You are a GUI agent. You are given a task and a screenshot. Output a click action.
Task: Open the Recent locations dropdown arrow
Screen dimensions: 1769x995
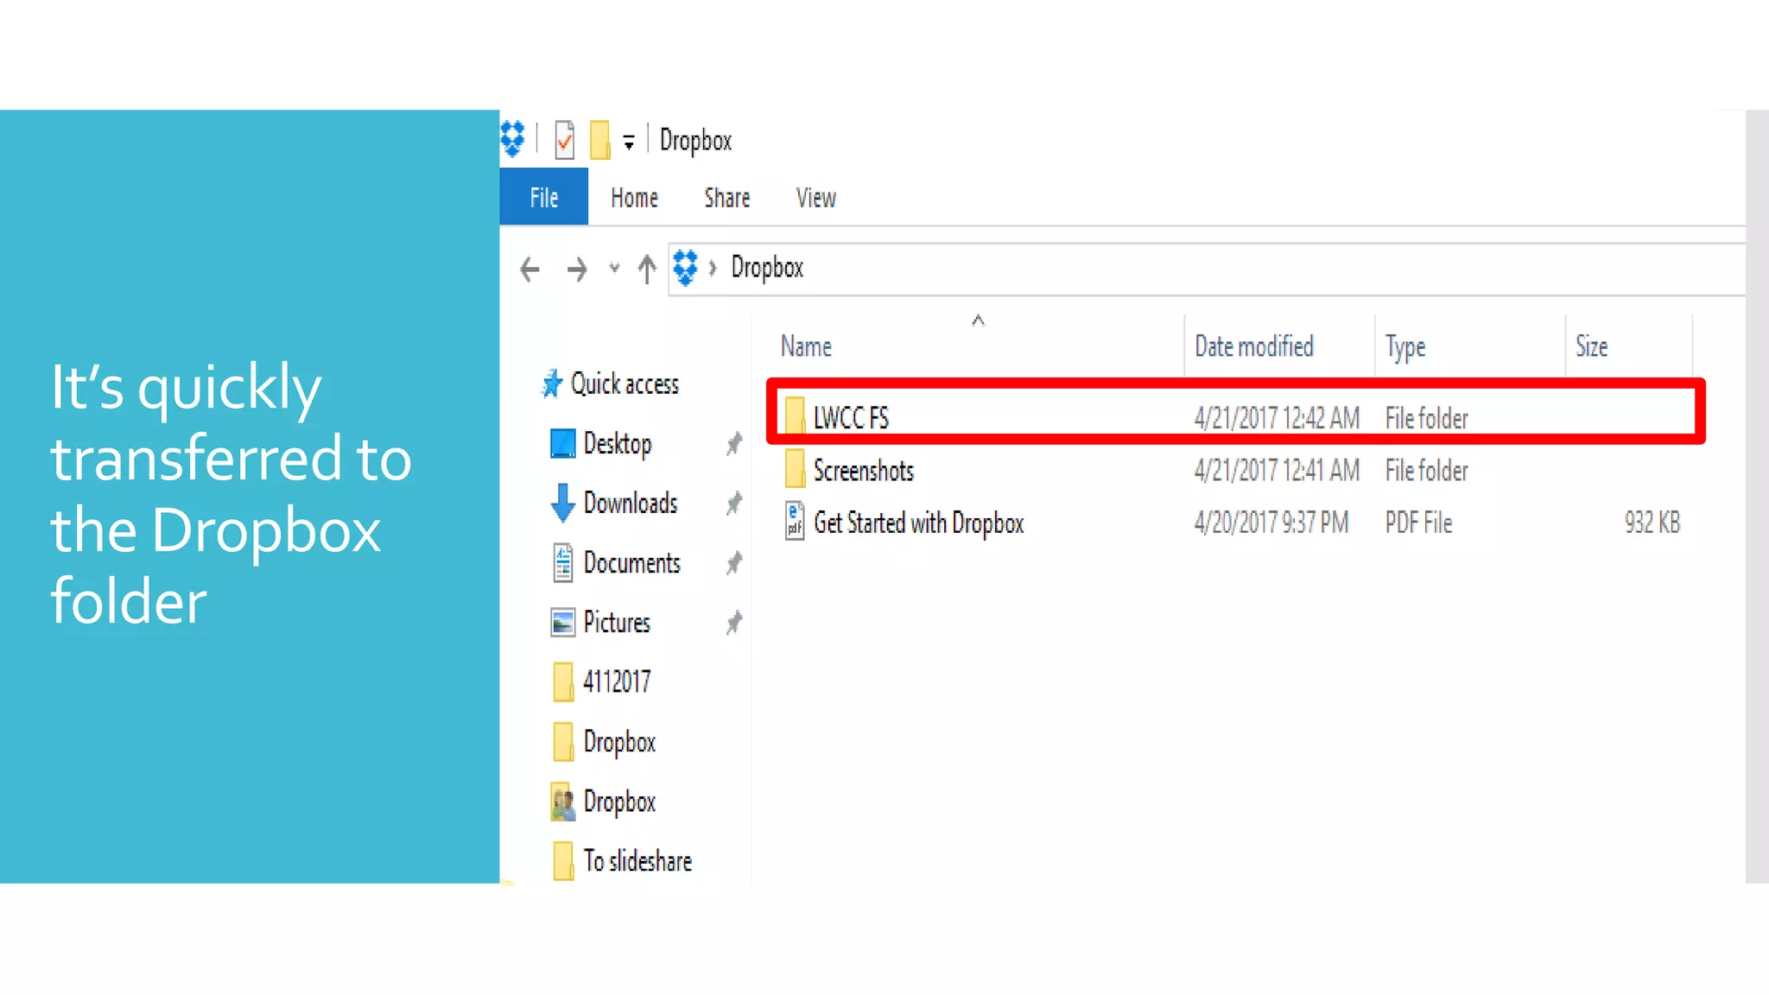point(614,268)
